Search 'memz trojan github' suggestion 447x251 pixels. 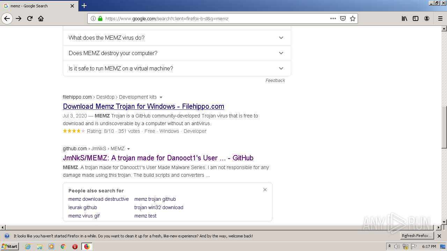[x=155, y=199]
